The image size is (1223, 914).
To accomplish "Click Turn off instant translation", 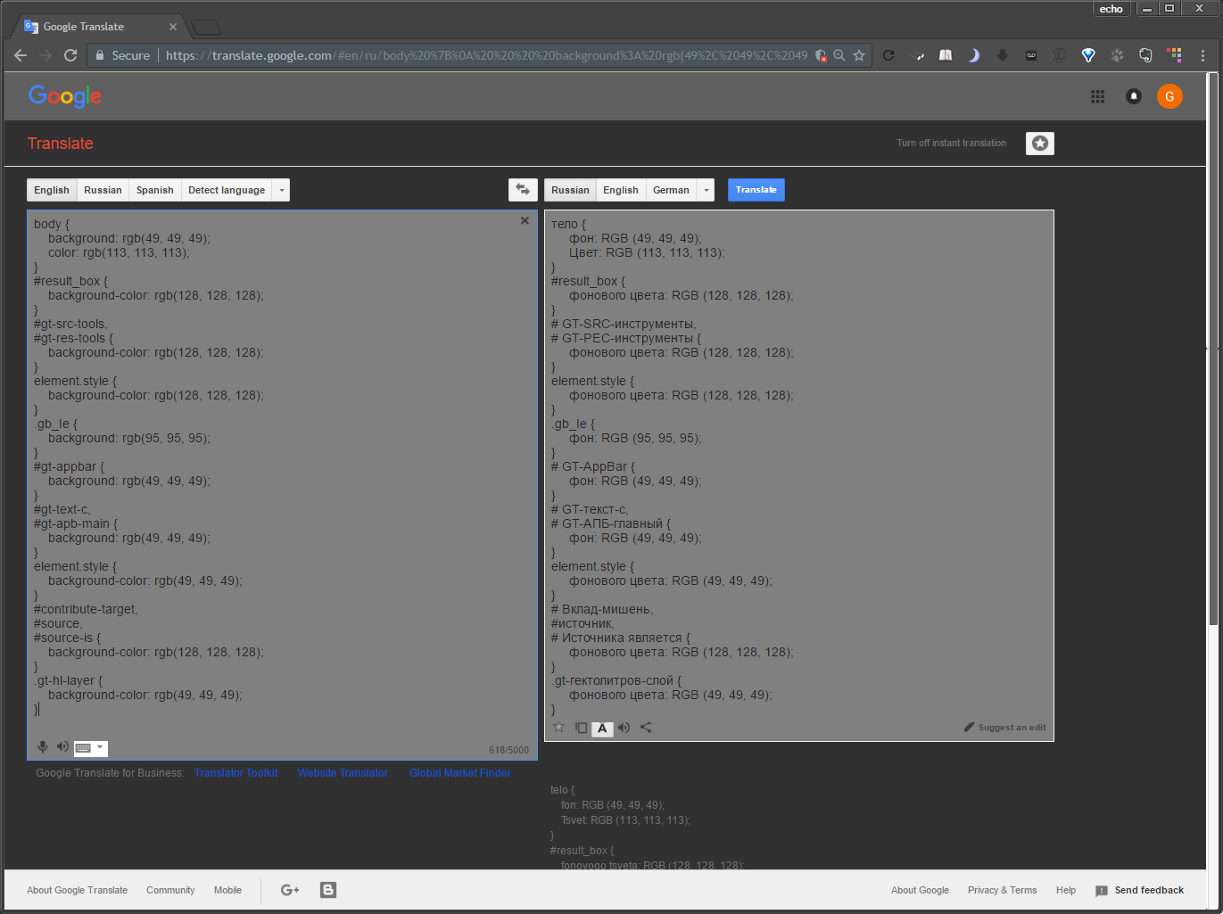I will (951, 143).
